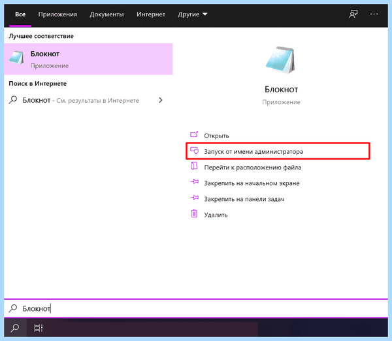The width and height of the screenshot is (392, 341).
Task: Switch to the Все tab
Action: (20, 14)
